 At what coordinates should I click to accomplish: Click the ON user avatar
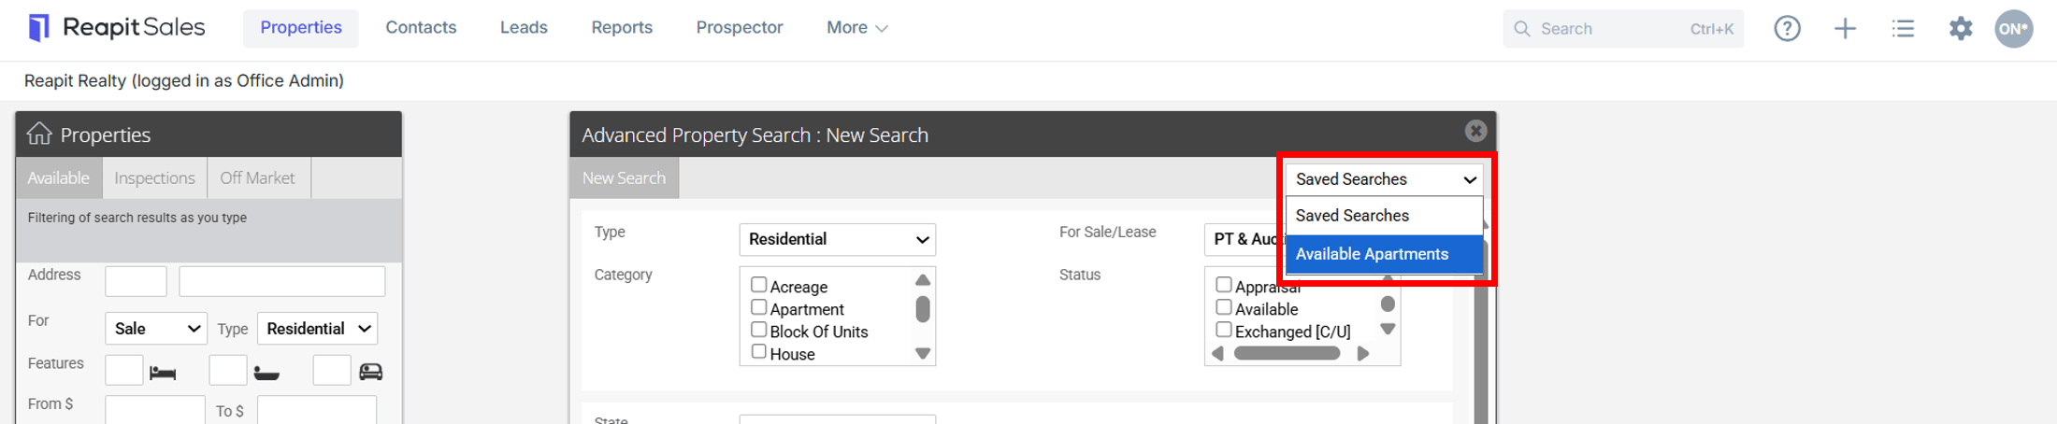2014,28
